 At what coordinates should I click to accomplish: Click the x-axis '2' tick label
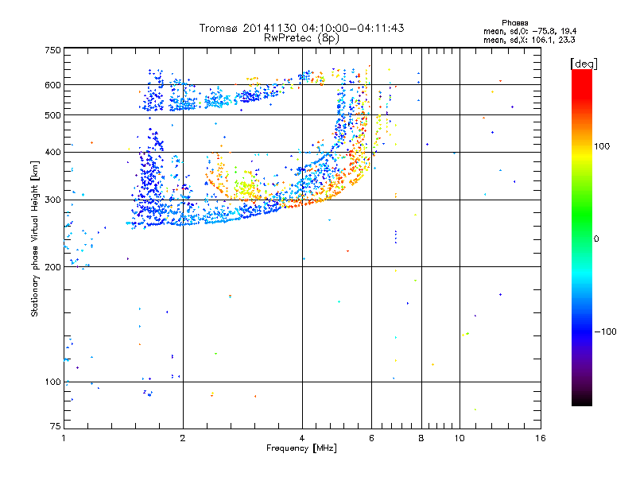[183, 438]
